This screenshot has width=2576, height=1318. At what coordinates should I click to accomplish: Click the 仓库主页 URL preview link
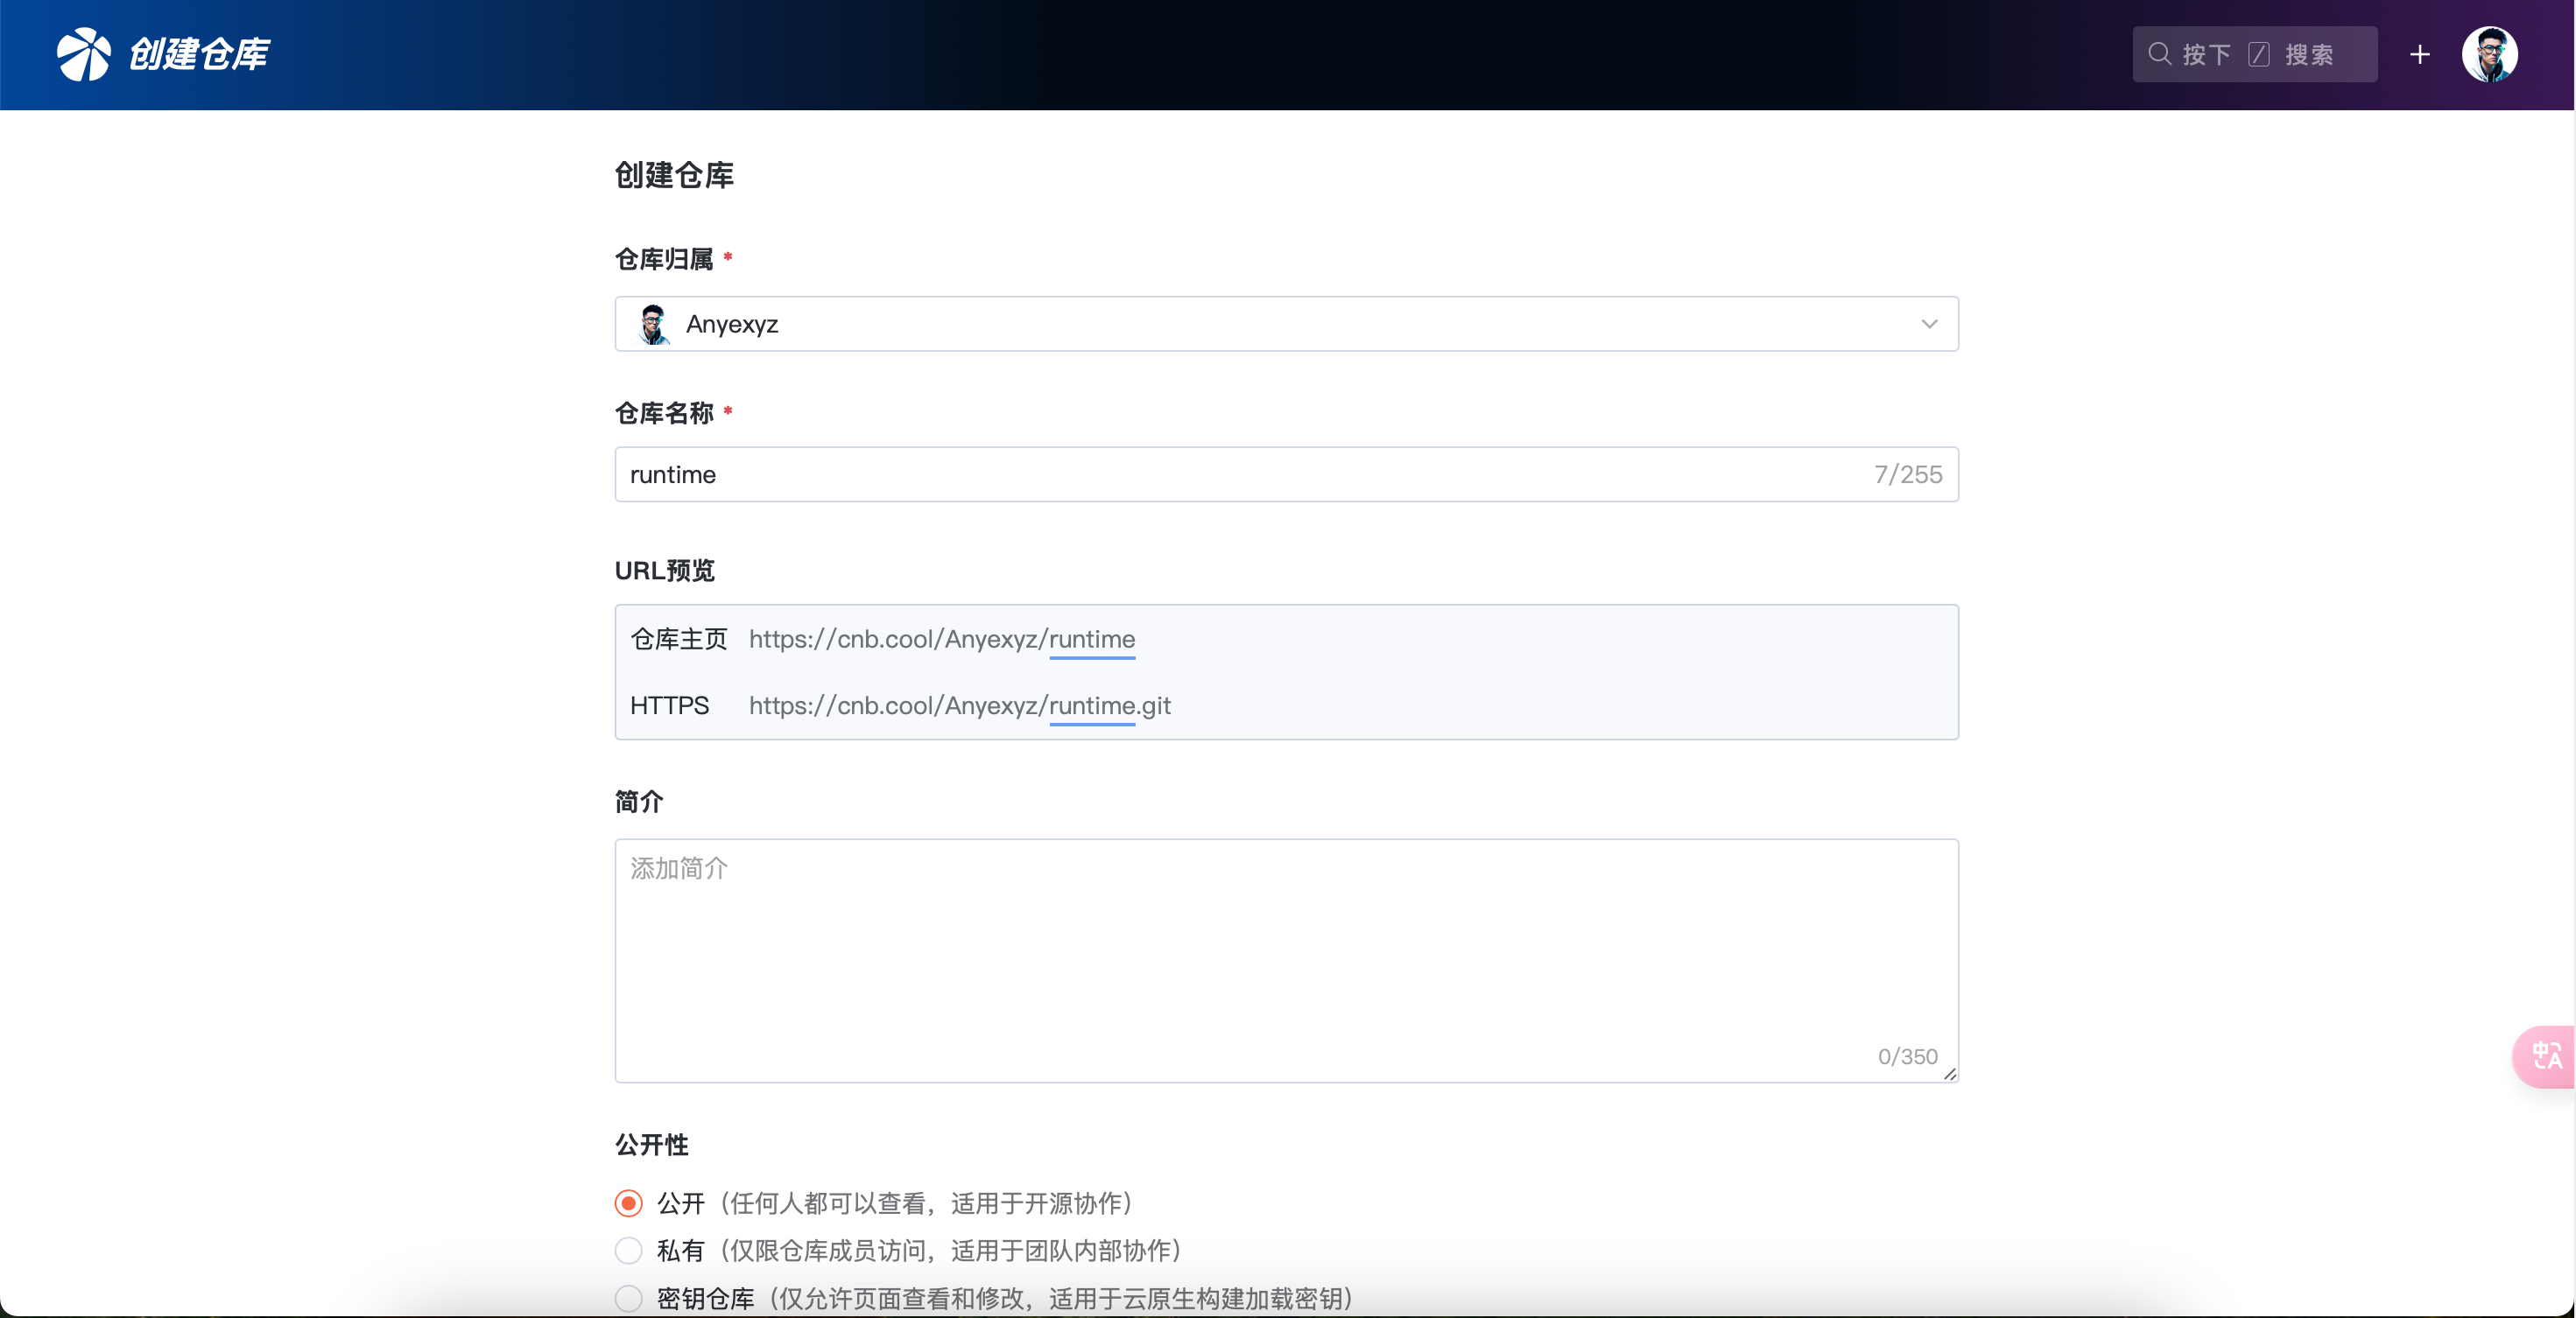click(x=941, y=639)
